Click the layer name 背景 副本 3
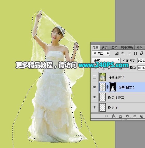Screen dimensions: 145x148 coord(116,77)
